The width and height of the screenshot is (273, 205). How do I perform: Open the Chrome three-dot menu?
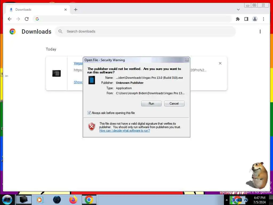click(x=263, y=19)
